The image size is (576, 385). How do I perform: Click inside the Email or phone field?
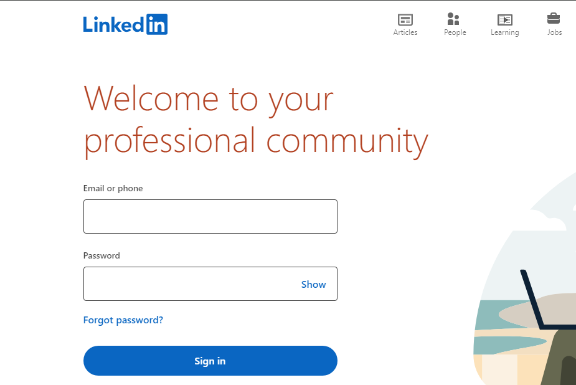(210, 216)
